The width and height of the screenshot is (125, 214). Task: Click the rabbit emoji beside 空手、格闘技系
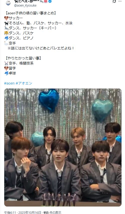(x=6, y=63)
